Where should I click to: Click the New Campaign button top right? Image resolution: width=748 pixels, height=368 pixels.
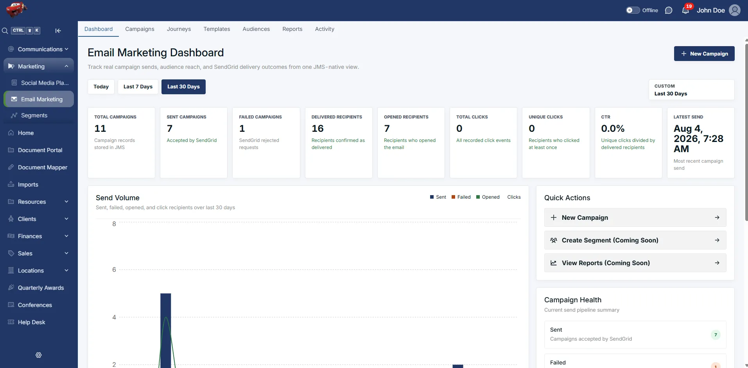704,54
